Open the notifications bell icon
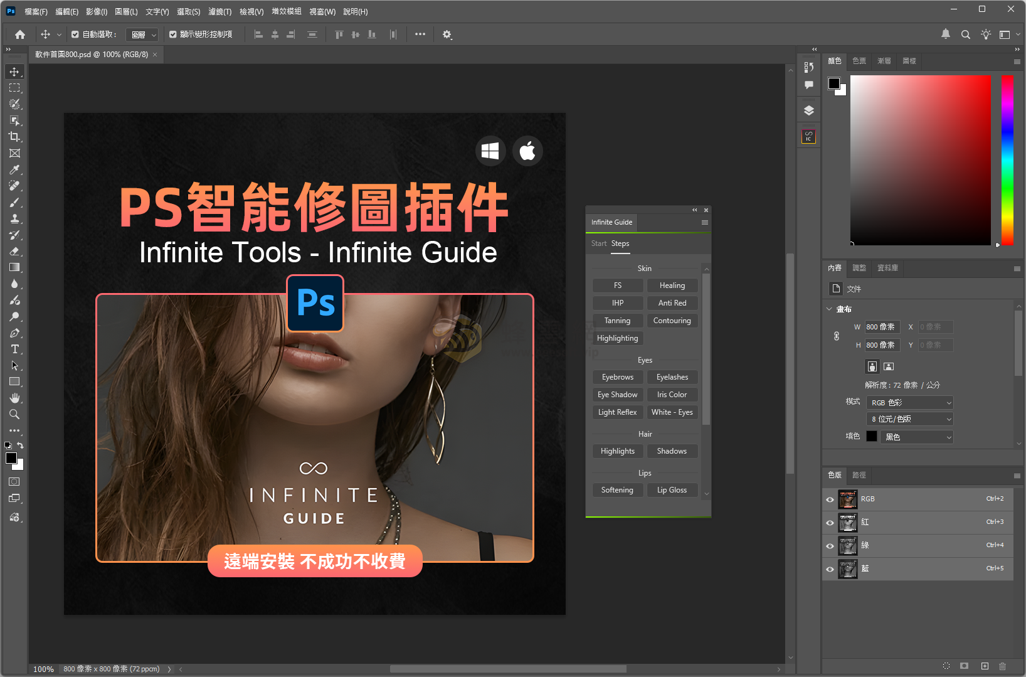The height and width of the screenshot is (677, 1026). [x=946, y=35]
